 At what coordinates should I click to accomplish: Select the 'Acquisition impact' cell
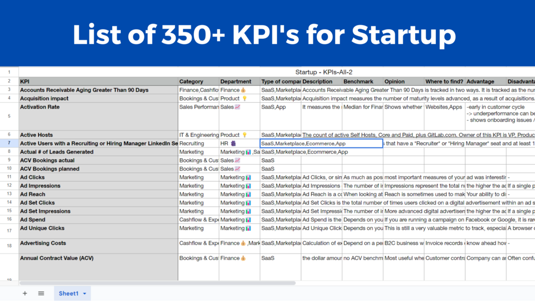coord(98,99)
